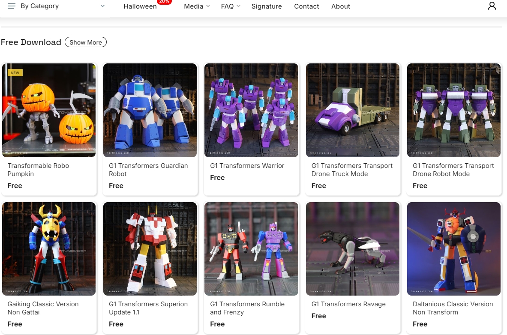Open the Daltanious Classic Version Non Transform title
Viewport: 507px width, 335px height.
453,308
